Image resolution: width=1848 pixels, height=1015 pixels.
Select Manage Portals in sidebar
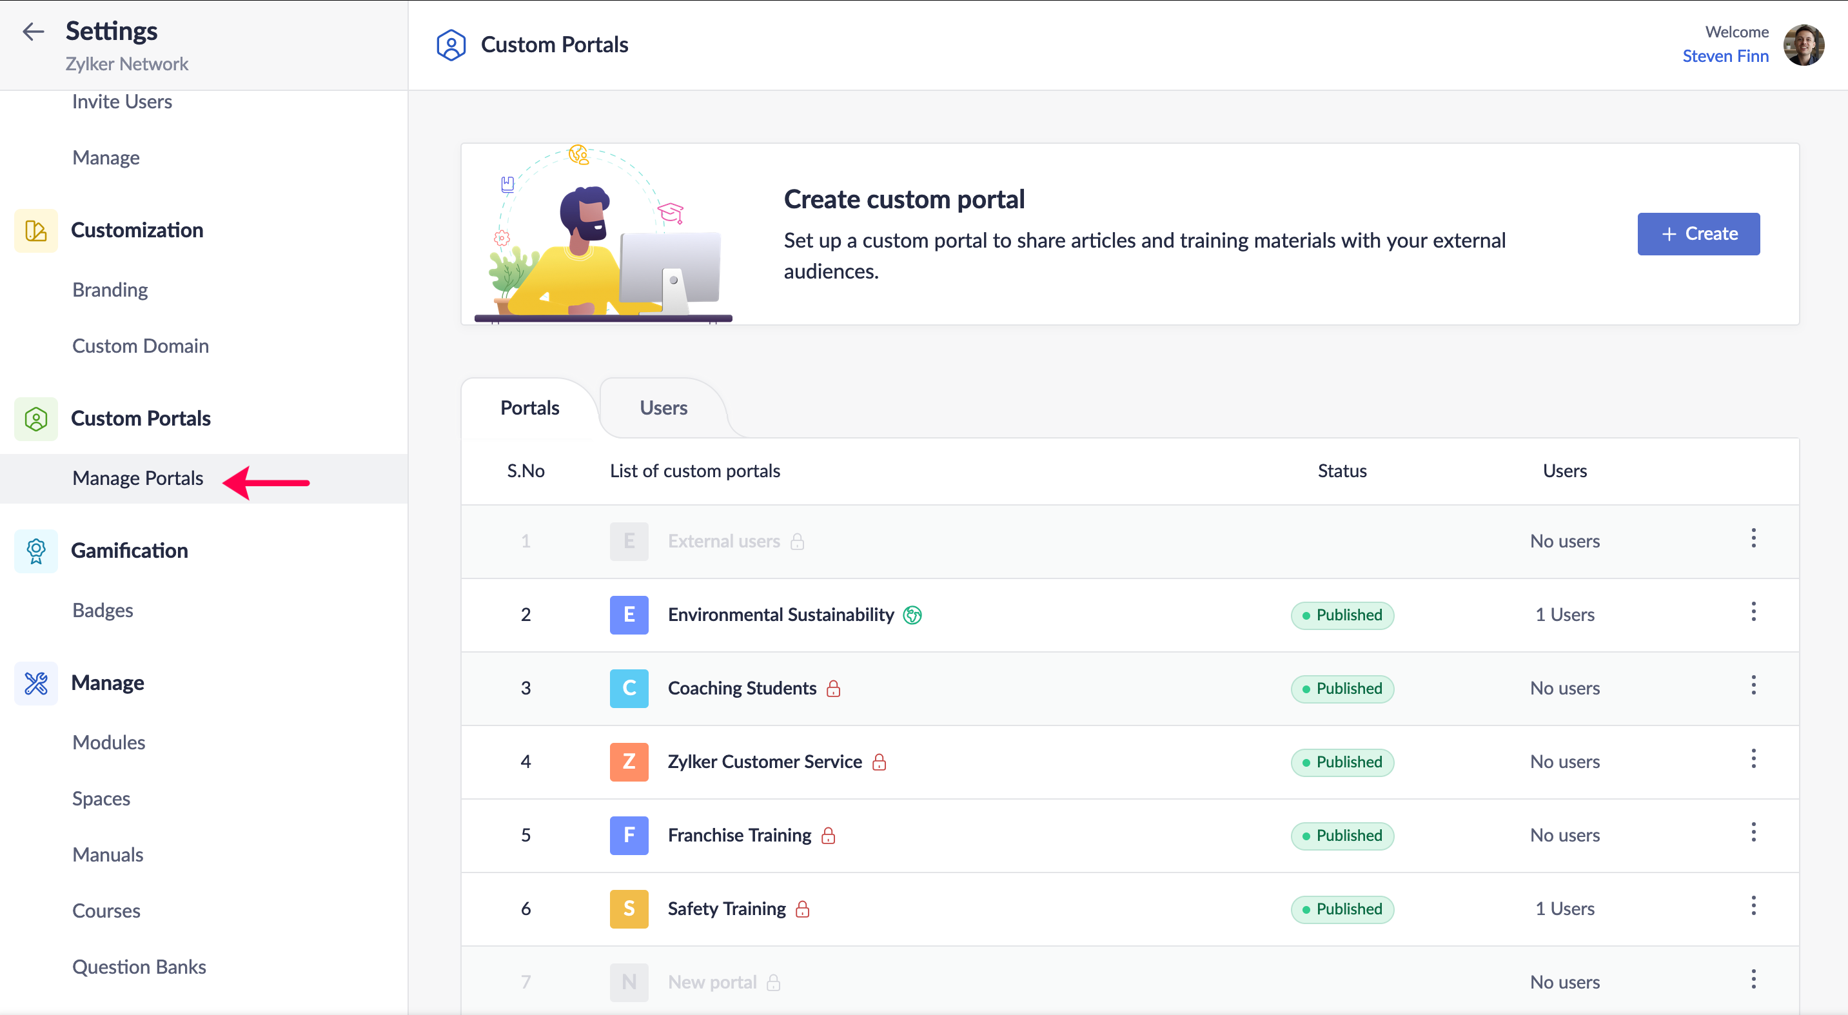204,478
